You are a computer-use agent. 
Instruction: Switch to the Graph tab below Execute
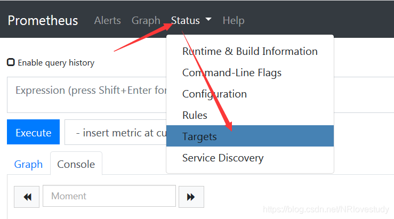pos(28,164)
